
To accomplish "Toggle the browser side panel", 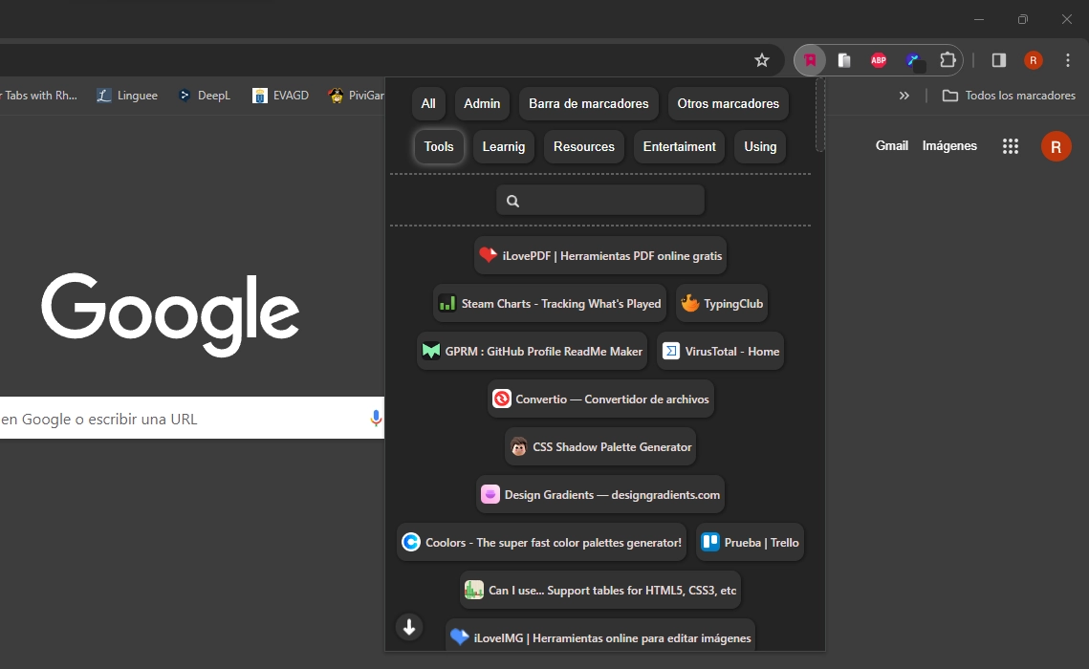I will (x=999, y=60).
